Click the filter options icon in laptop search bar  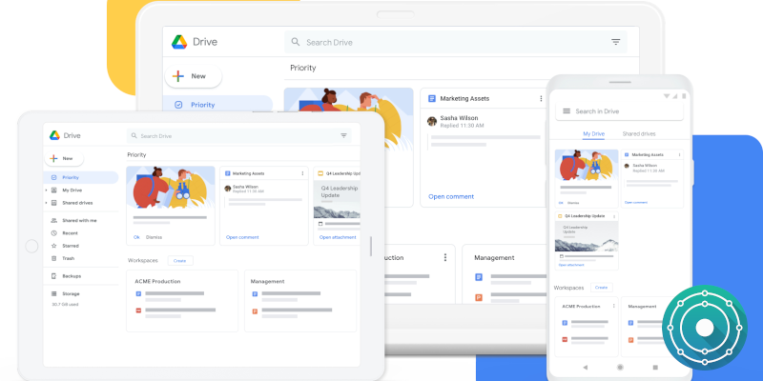(x=615, y=42)
